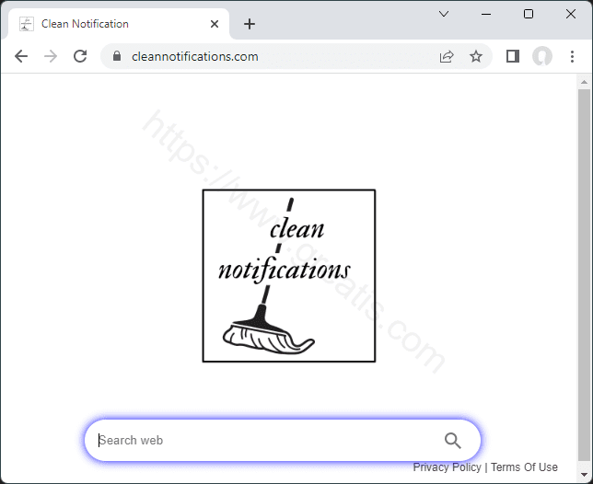Click the forward navigation arrow
Viewport: 593px width, 484px height.
(51, 56)
